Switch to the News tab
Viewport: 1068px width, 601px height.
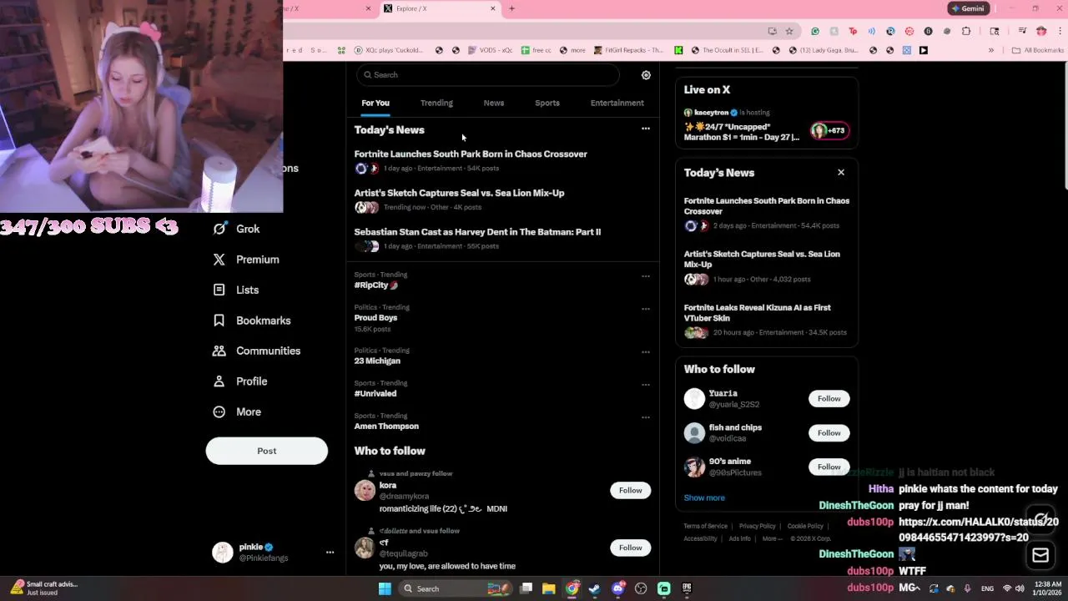pos(494,103)
